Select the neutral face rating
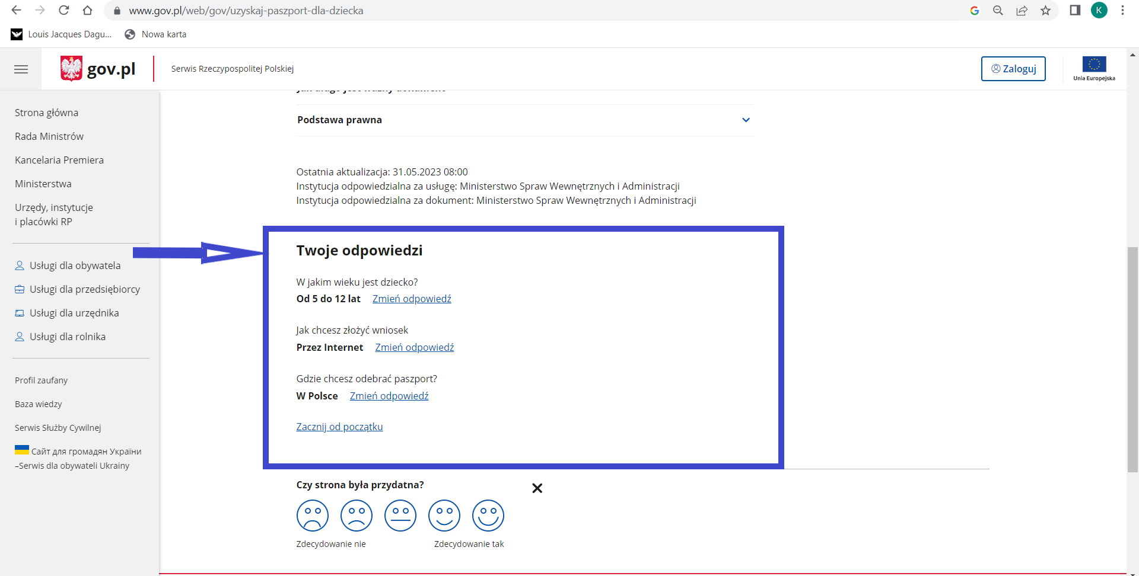The image size is (1139, 576). click(400, 516)
